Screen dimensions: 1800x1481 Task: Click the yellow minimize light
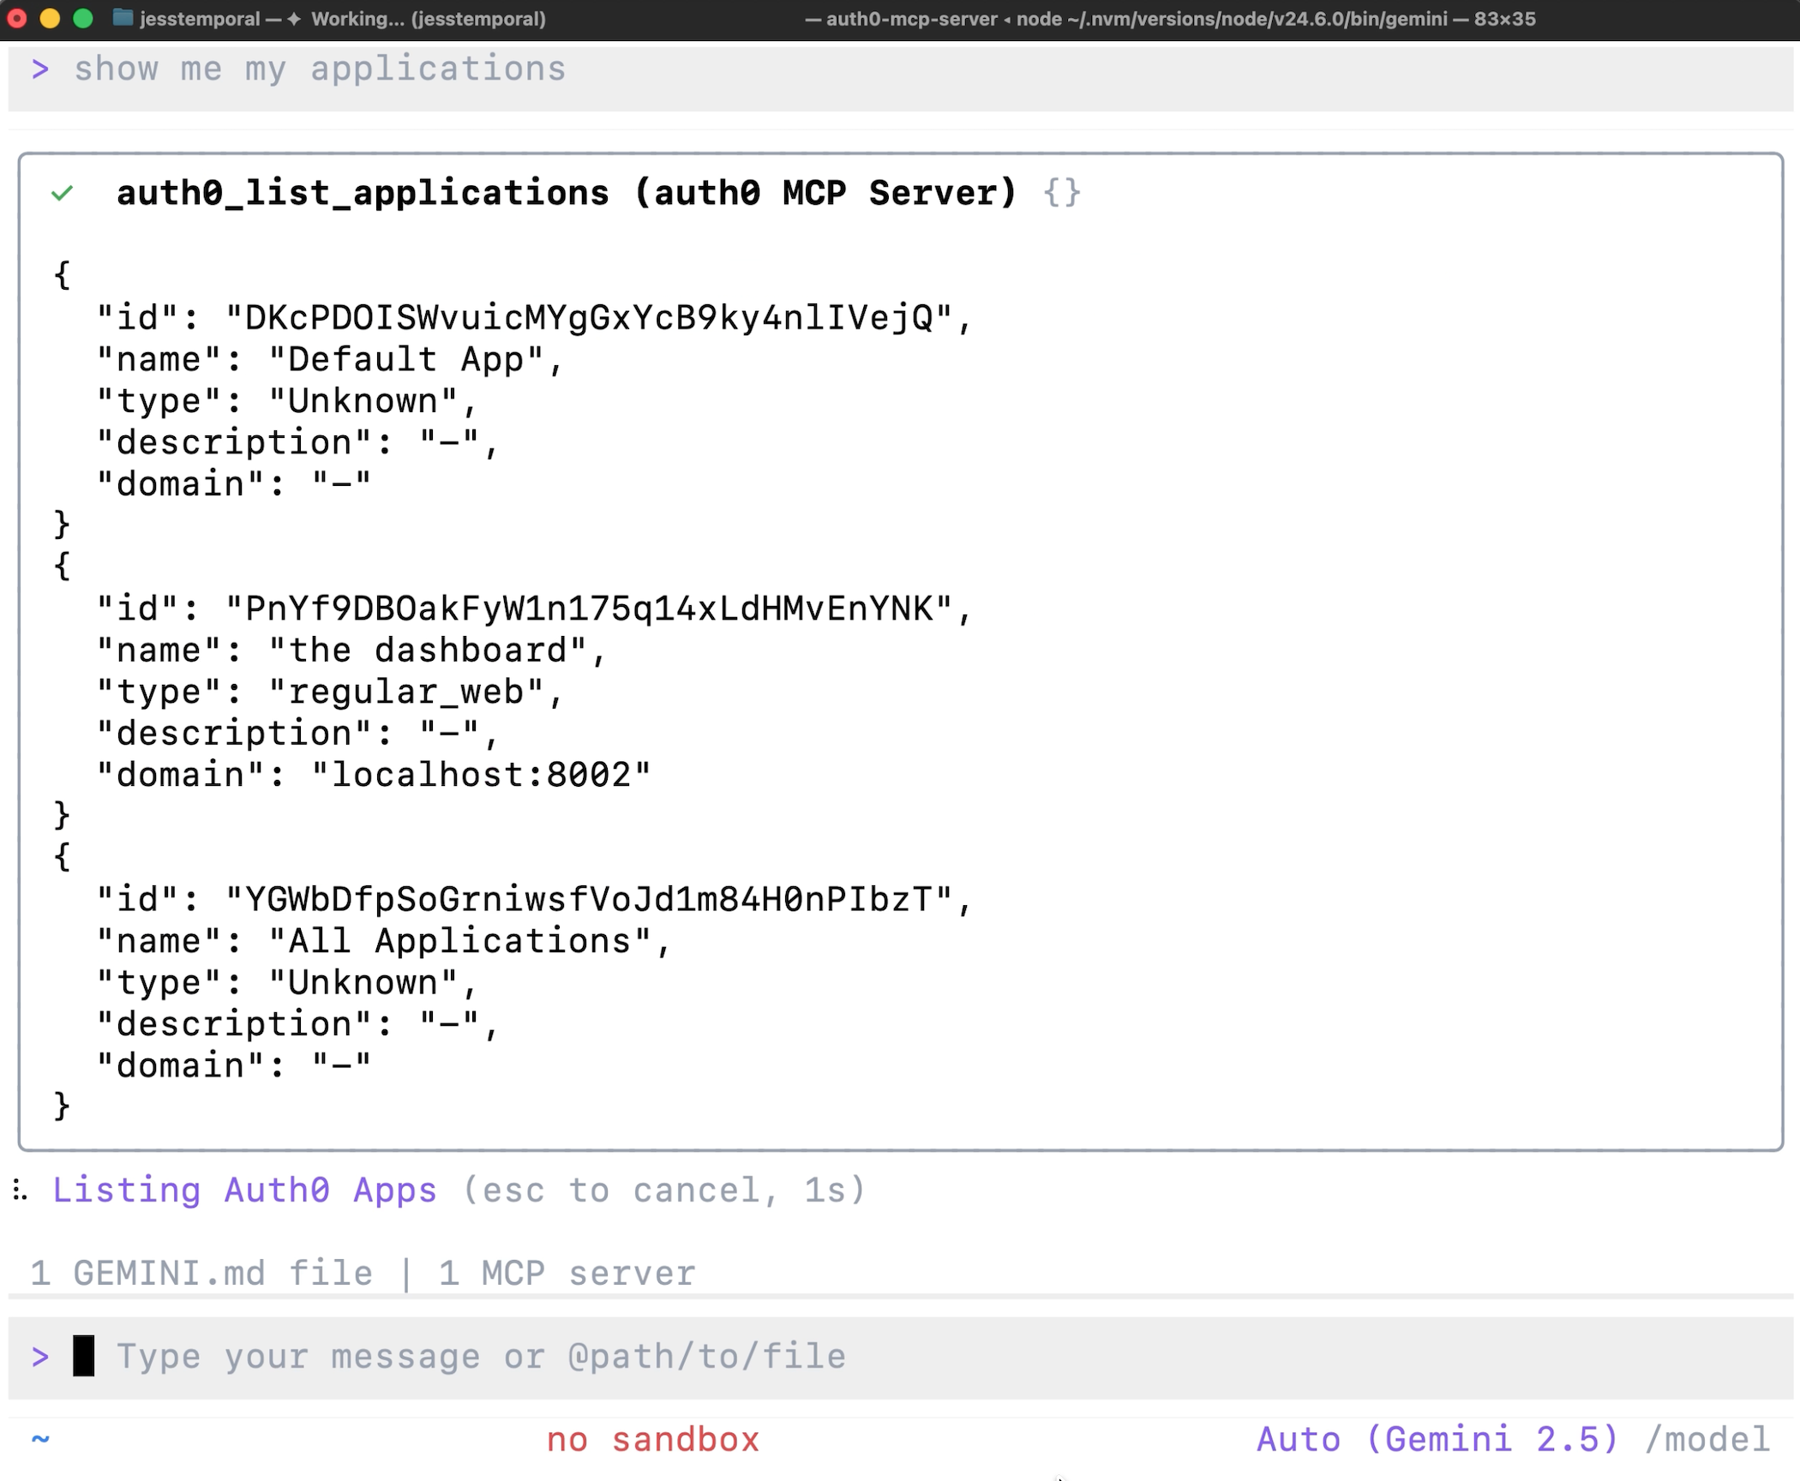[50, 18]
